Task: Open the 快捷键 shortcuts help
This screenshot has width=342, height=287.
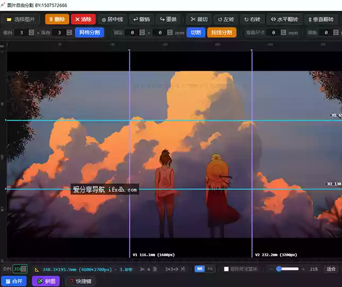Action: (x=80, y=281)
